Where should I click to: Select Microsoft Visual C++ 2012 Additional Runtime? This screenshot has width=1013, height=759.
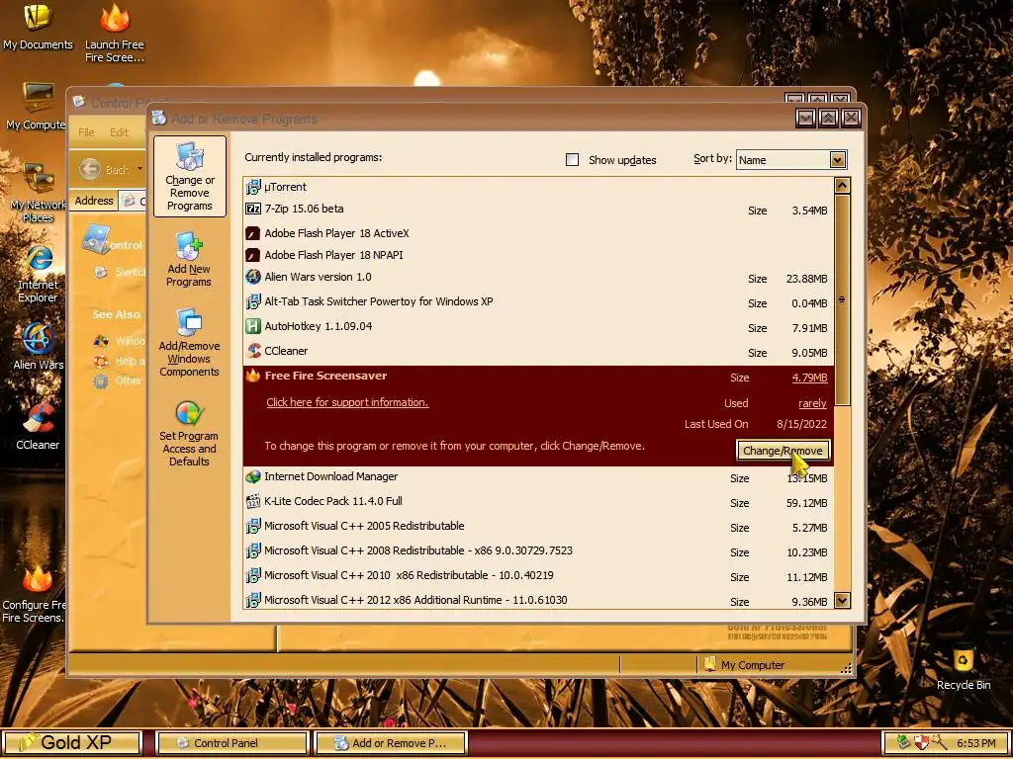click(x=538, y=600)
